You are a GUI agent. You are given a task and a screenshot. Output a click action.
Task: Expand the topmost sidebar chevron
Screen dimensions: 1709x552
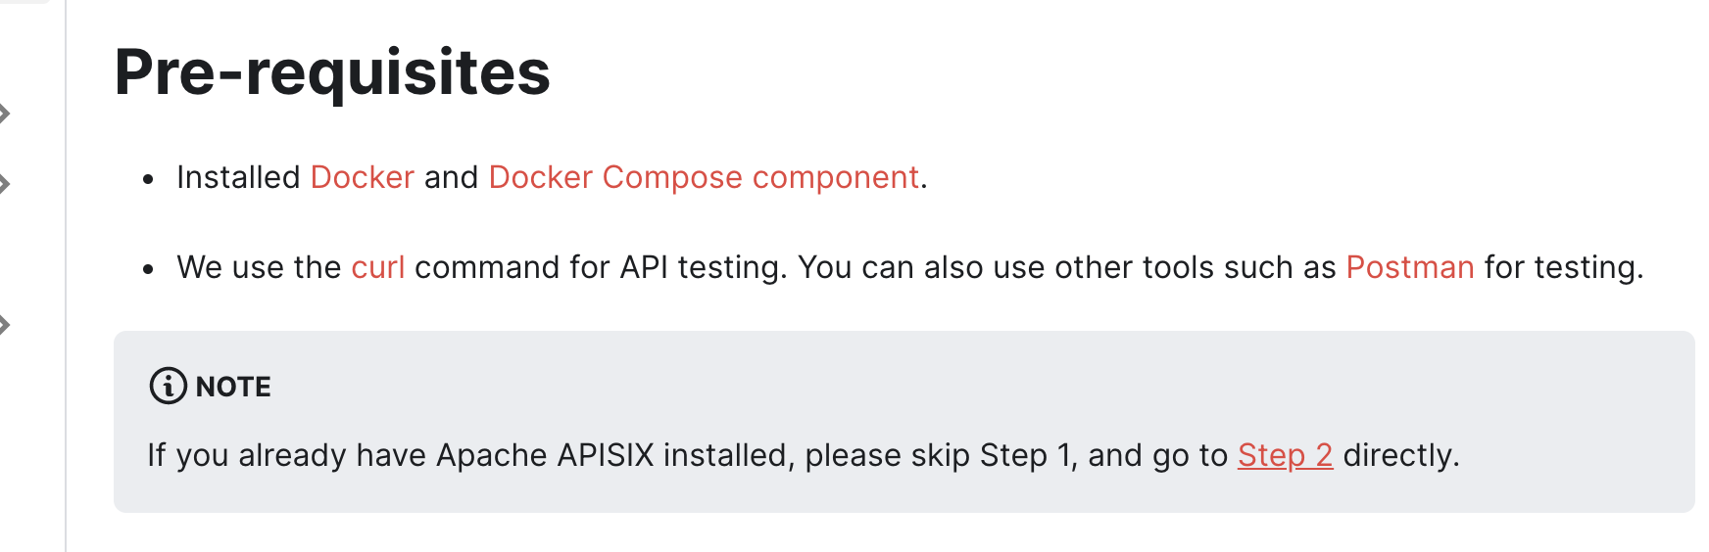click(x=5, y=114)
